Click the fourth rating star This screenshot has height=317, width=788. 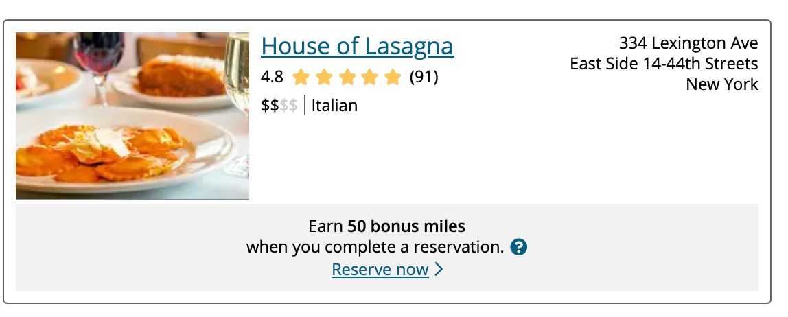tap(370, 77)
